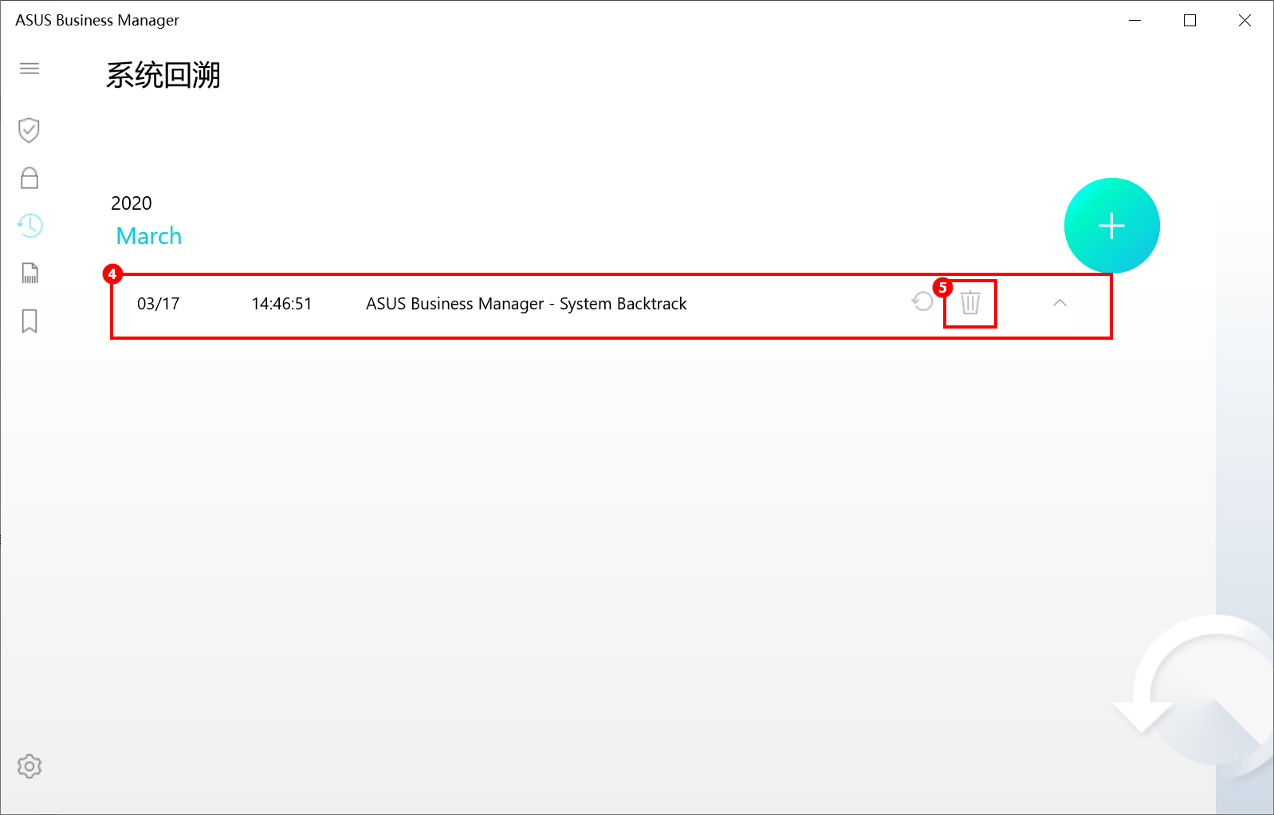Create new restore point with plus button
1274x815 pixels.
(x=1111, y=226)
